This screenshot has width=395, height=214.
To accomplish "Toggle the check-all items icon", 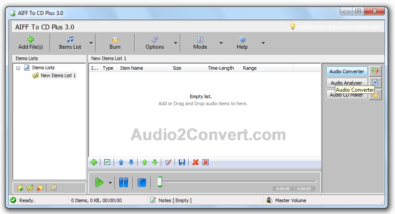I will click(107, 162).
